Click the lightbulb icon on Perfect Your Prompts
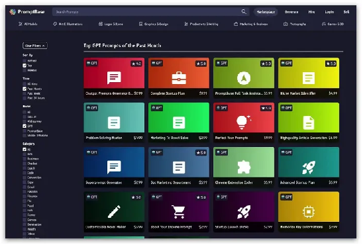 coord(243,122)
